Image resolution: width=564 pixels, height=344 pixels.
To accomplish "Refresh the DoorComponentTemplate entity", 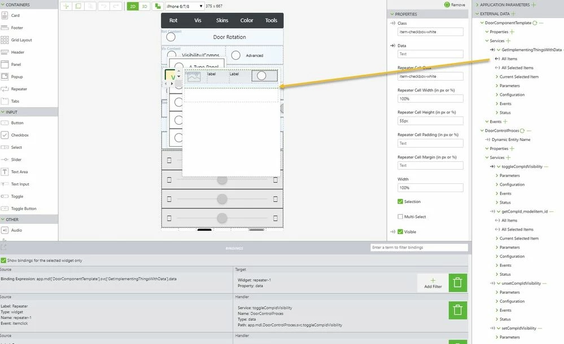I will (x=535, y=23).
